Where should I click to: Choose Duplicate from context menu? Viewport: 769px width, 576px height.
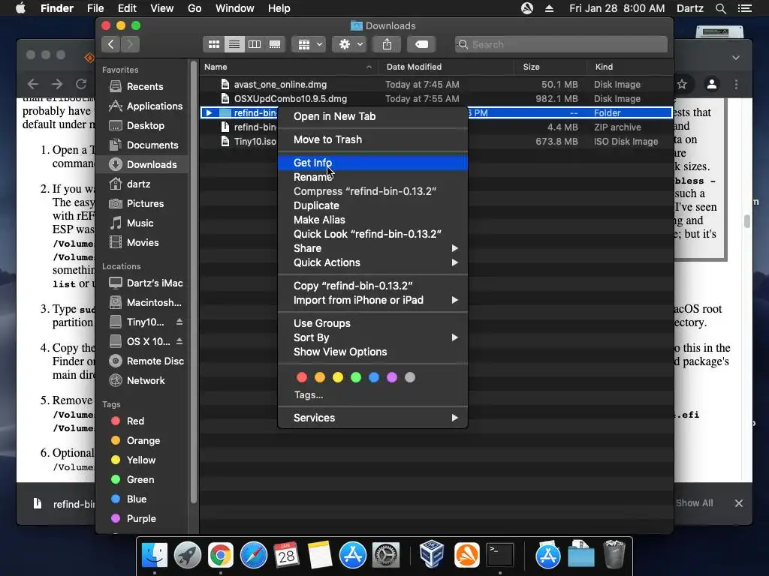(372, 205)
